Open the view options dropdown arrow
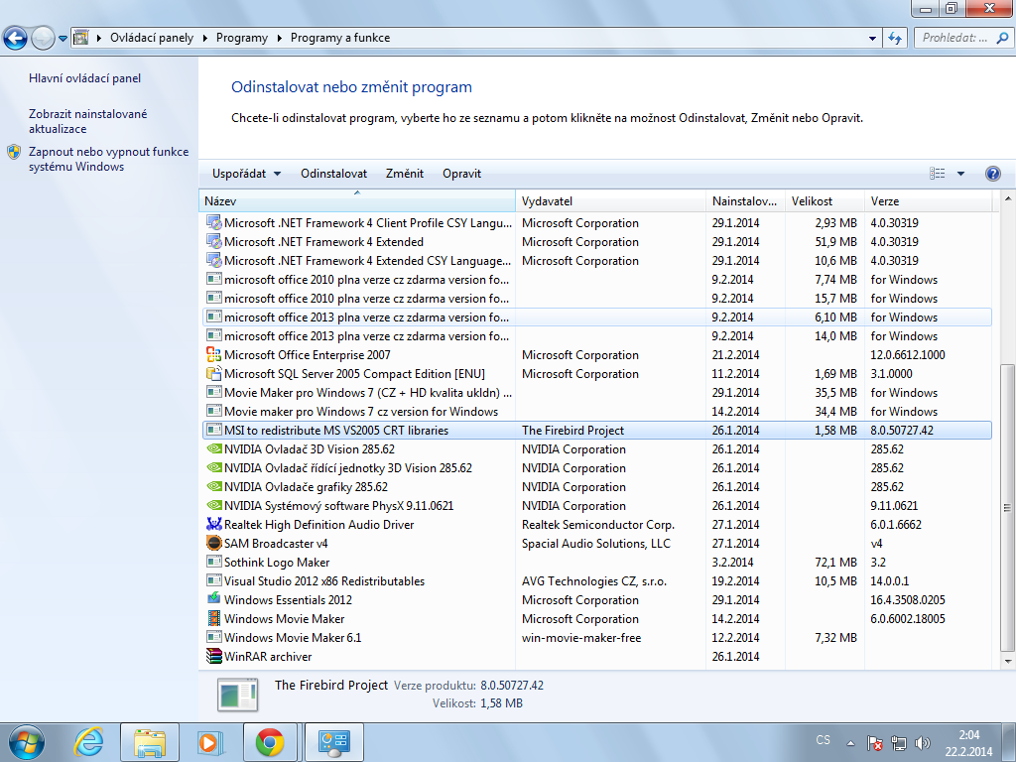The width and height of the screenshot is (1016, 762). [x=960, y=174]
